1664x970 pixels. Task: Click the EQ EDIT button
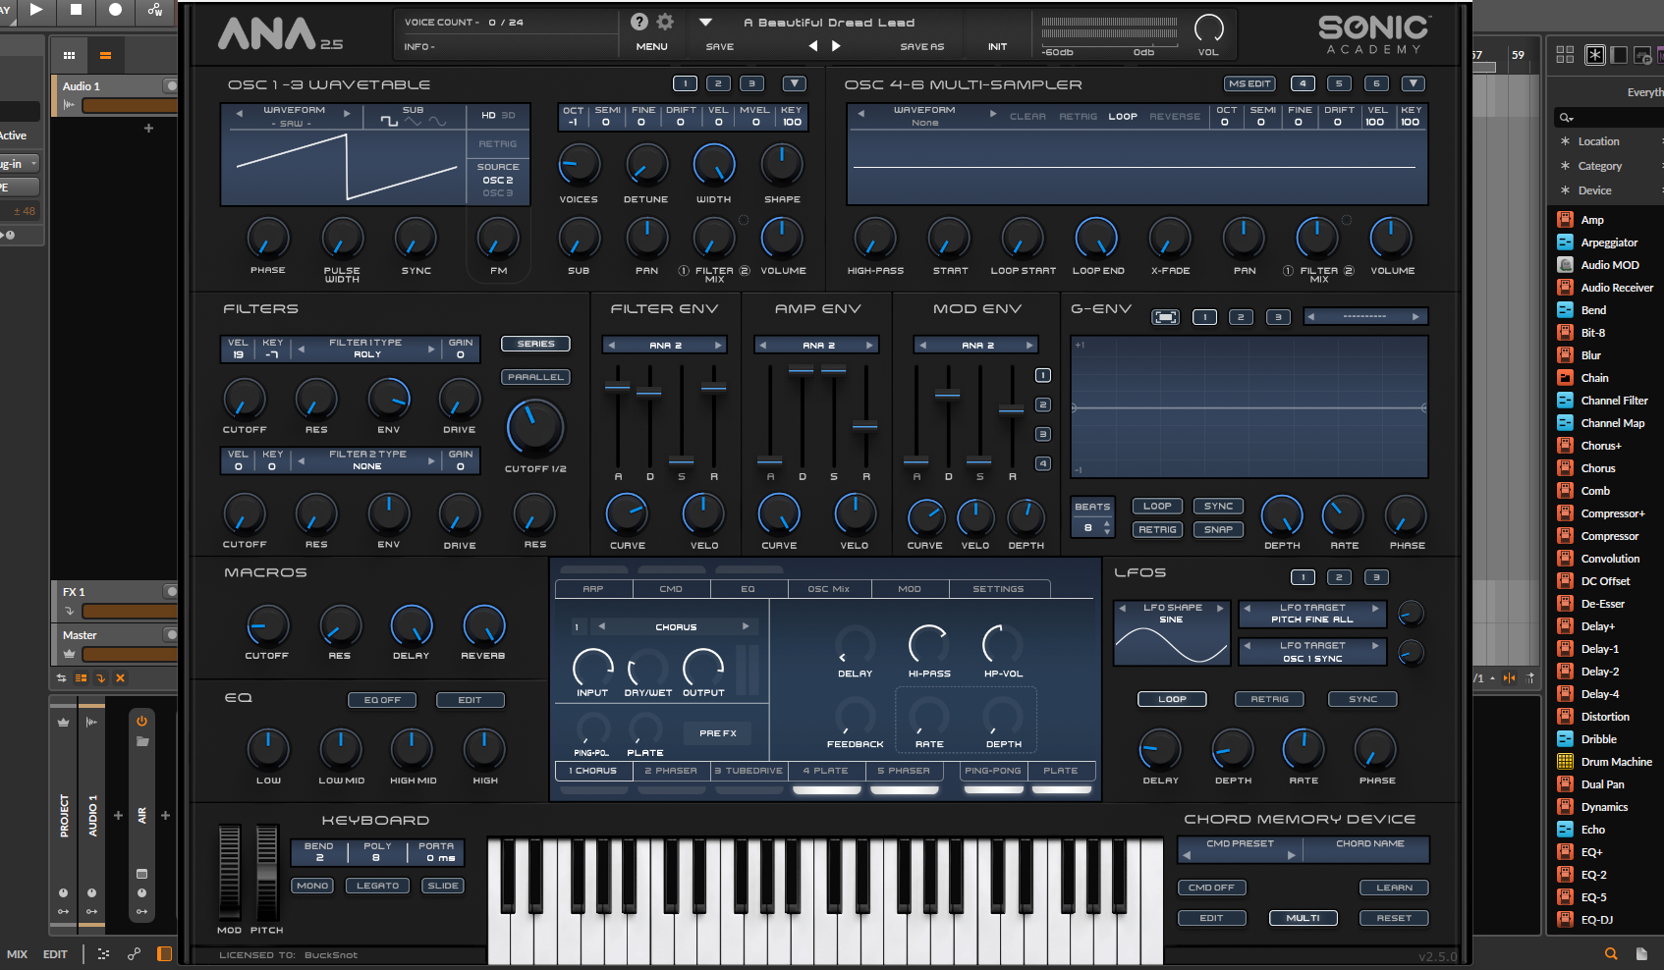pos(470,700)
